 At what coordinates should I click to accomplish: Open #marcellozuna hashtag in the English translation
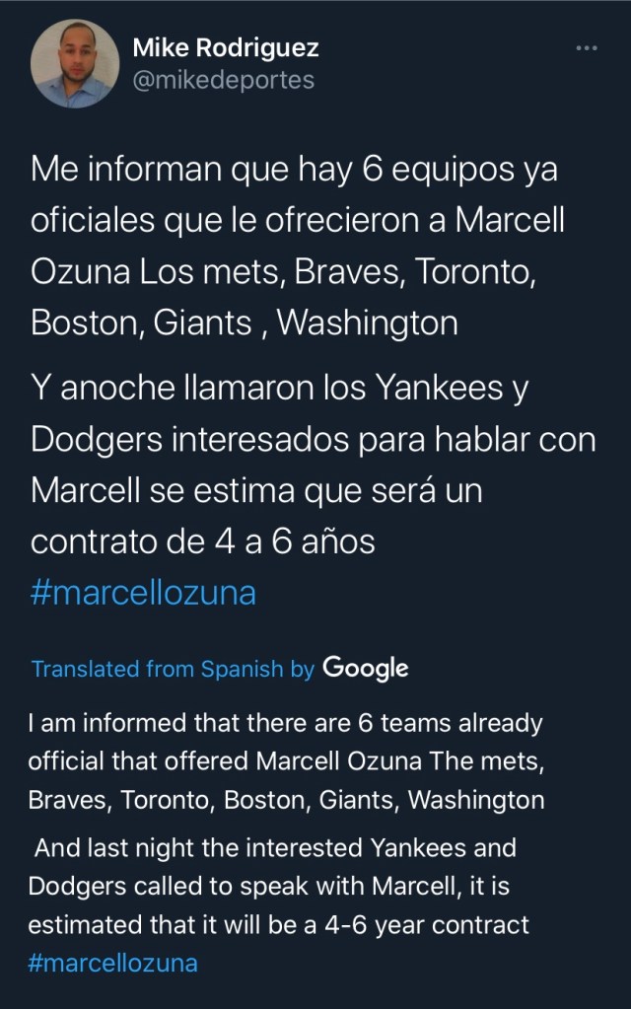pos(112,962)
